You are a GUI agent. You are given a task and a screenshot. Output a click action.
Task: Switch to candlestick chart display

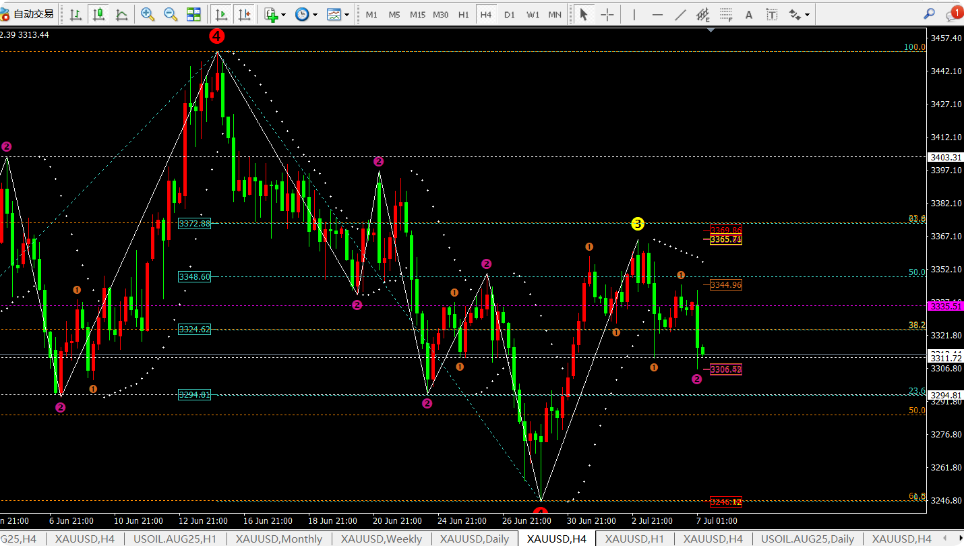tap(99, 14)
